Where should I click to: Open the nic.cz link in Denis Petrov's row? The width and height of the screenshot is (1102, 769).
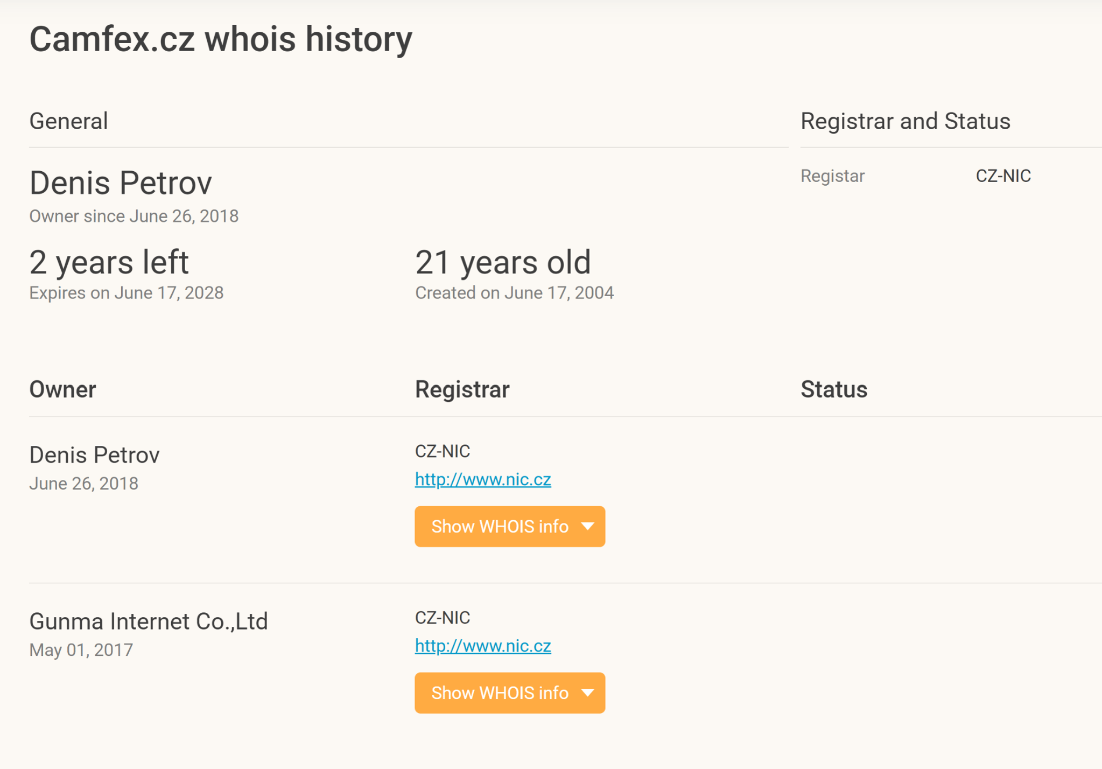click(x=482, y=479)
